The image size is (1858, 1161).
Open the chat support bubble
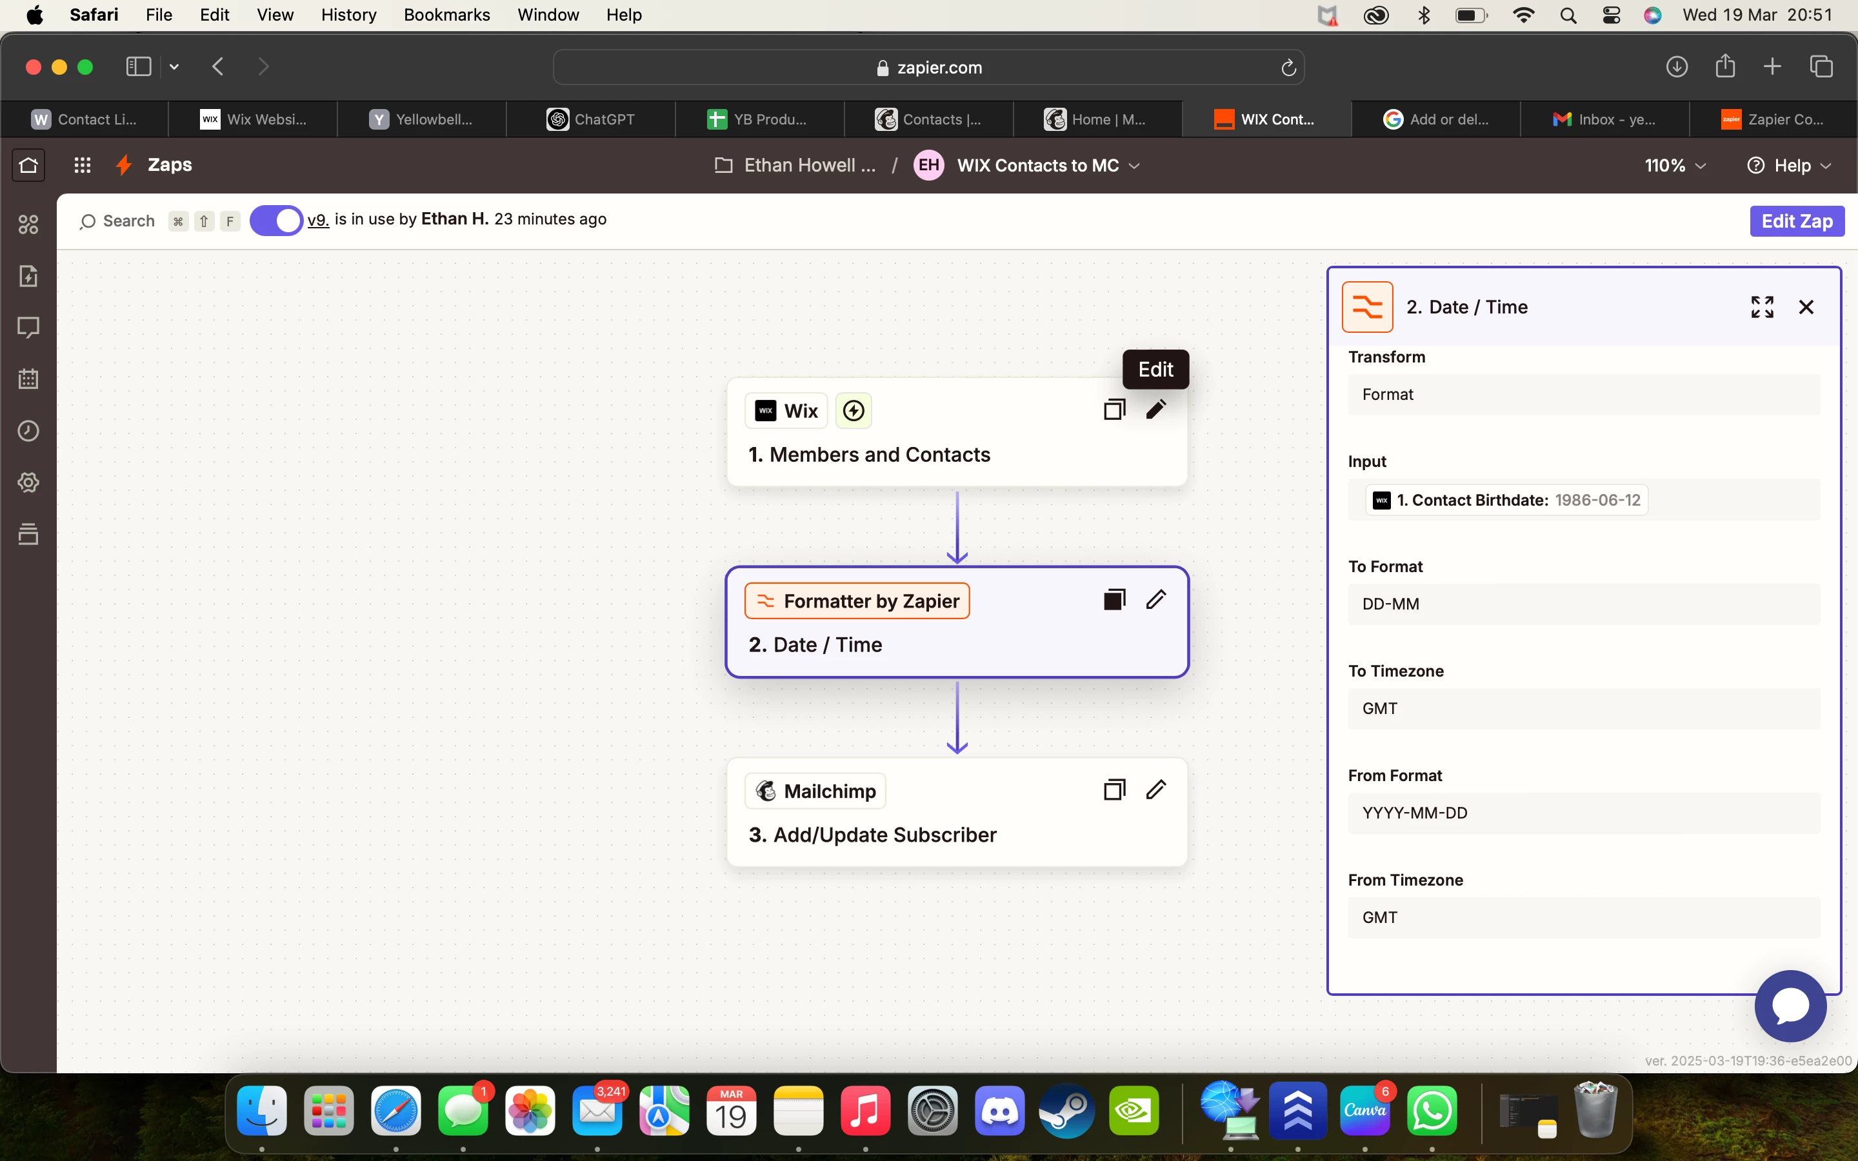(1790, 1005)
